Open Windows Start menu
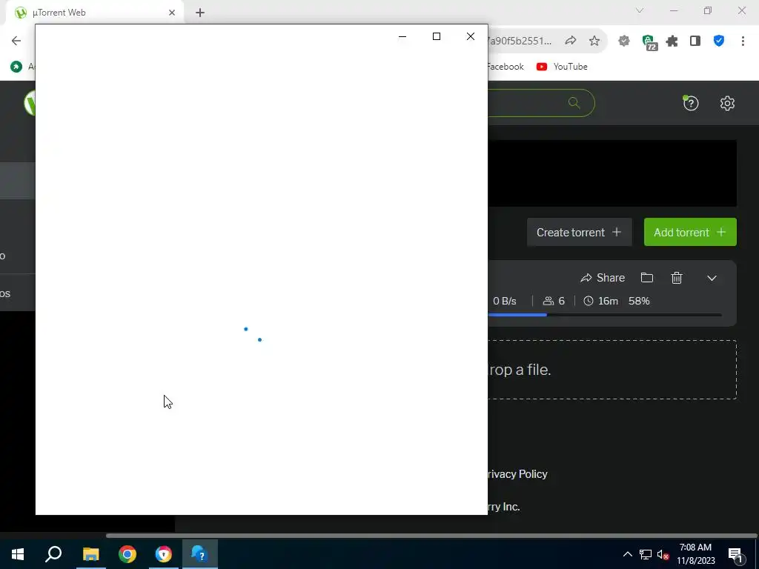Image resolution: width=759 pixels, height=569 pixels. [x=18, y=554]
